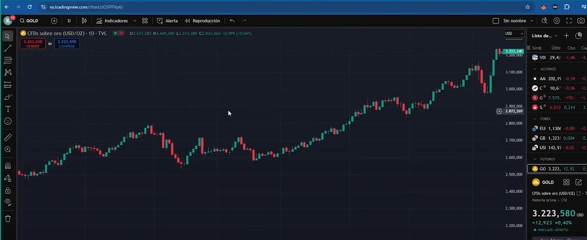Screen dimensions: 587x240
Task: Redo the chart action
Action: coord(244,21)
